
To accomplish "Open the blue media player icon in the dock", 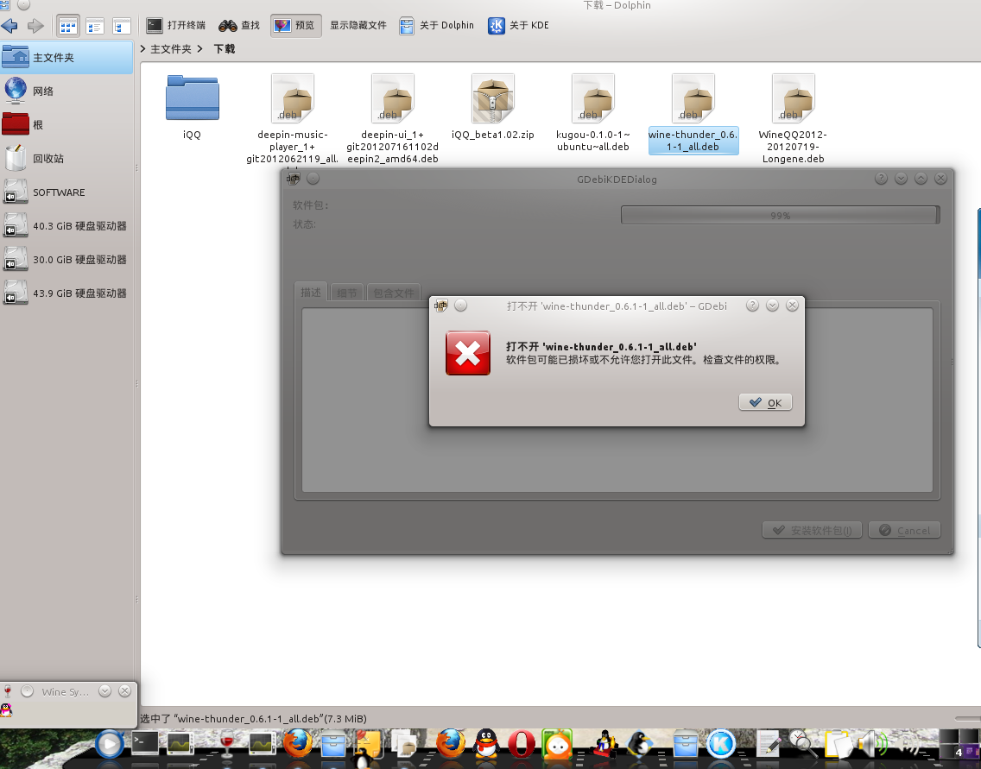I will click(x=110, y=745).
